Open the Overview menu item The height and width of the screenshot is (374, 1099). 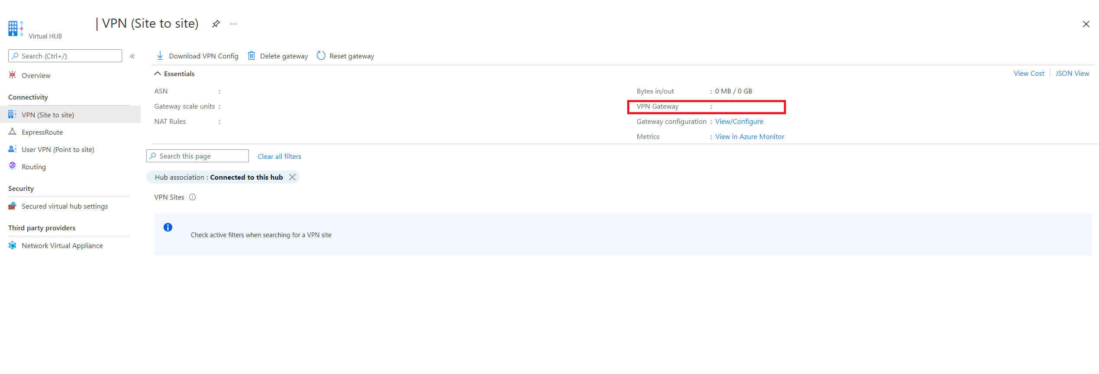click(x=36, y=75)
